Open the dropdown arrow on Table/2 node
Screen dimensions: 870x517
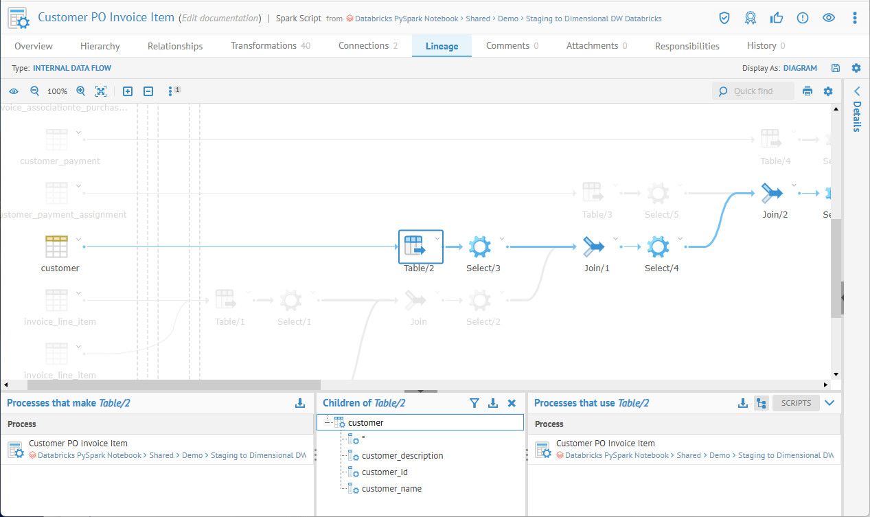[x=437, y=238]
